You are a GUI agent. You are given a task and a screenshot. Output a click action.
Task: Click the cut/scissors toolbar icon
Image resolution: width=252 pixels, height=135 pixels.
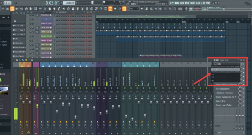point(82,9)
